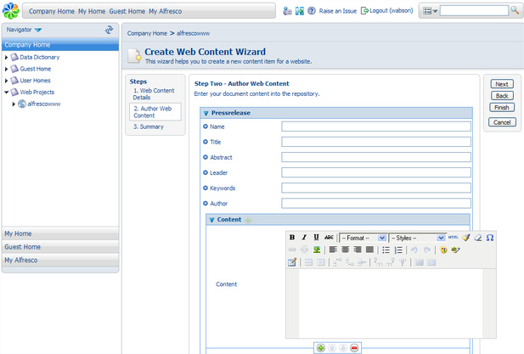Viewport: 524px width, 354px height.
Task: Insert a special character with the Omega icon
Action: pyautogui.click(x=490, y=238)
